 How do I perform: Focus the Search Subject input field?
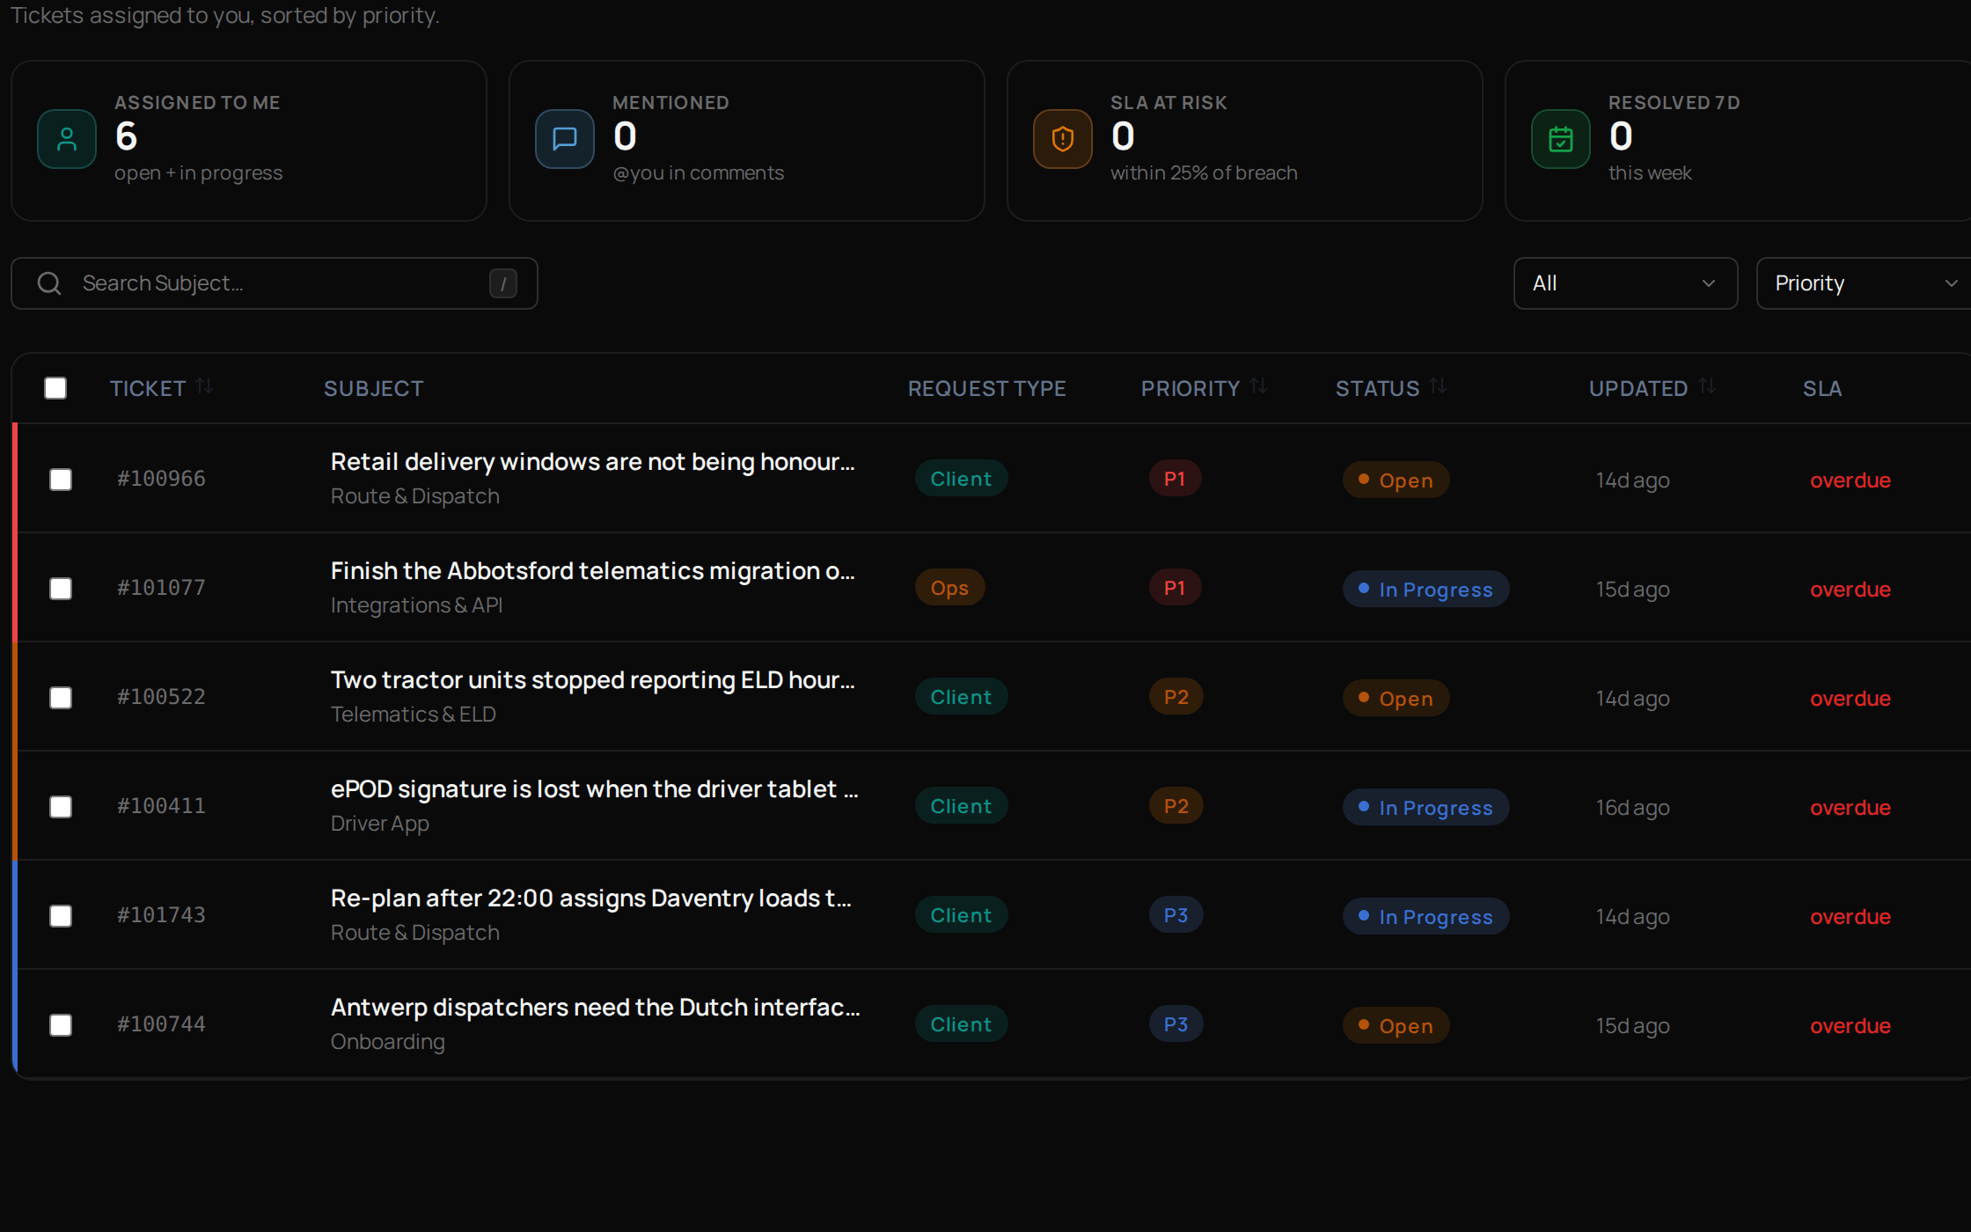pyautogui.click(x=274, y=283)
